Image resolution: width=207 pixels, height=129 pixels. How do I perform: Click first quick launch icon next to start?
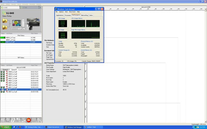[14, 127]
